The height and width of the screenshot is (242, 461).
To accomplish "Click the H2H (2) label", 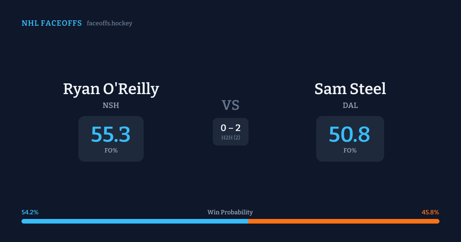I will [x=230, y=138].
